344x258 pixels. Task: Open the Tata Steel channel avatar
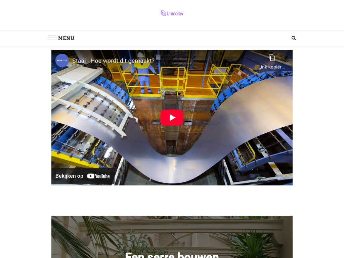(62, 60)
